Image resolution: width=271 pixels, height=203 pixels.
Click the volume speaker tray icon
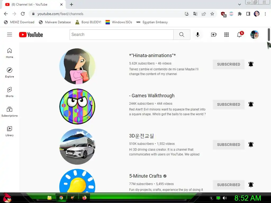(x=225, y=198)
